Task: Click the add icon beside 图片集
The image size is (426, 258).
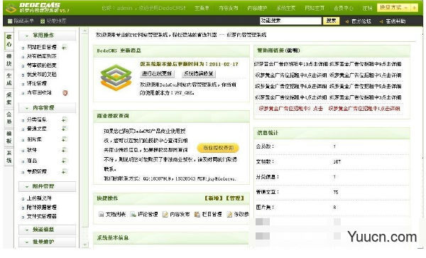Action: click(64, 139)
